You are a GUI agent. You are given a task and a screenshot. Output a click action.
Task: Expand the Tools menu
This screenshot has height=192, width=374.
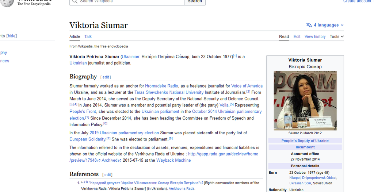[x=336, y=37]
